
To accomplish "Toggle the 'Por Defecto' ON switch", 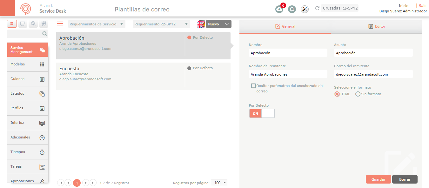I will click(x=262, y=114).
